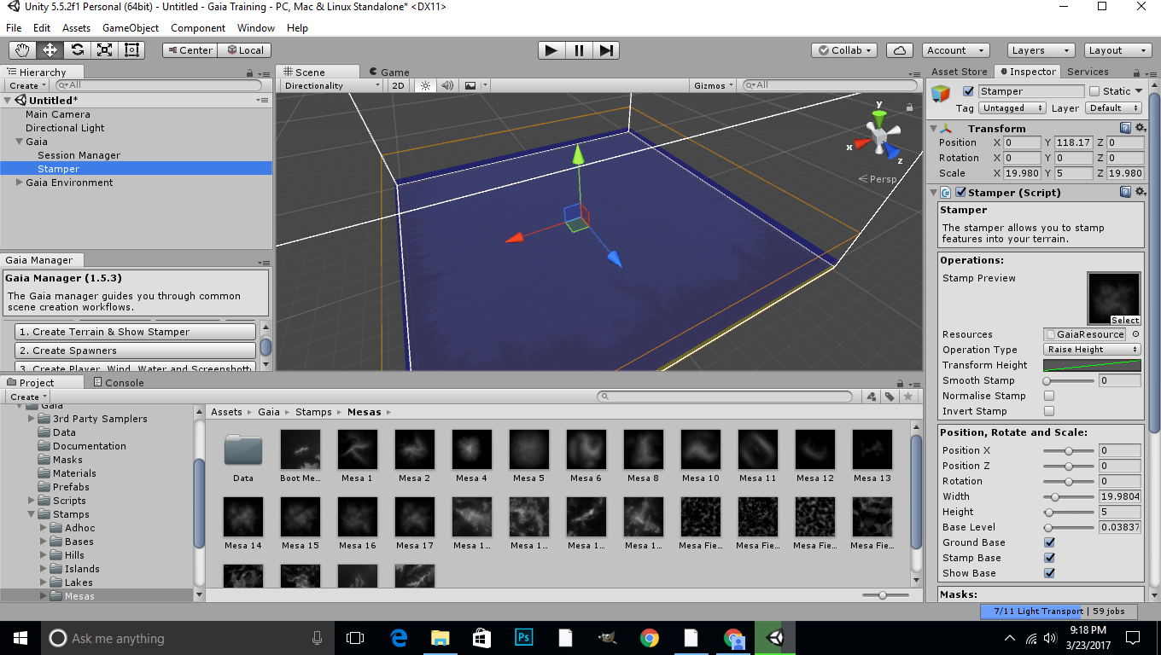Click the Stamper GameObject cube icon
The height and width of the screenshot is (655, 1161).
[x=942, y=94]
